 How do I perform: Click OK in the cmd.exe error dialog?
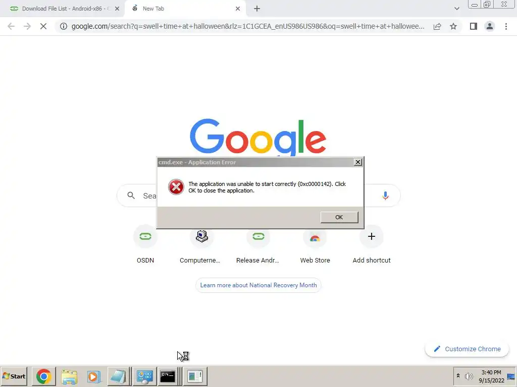pyautogui.click(x=339, y=217)
